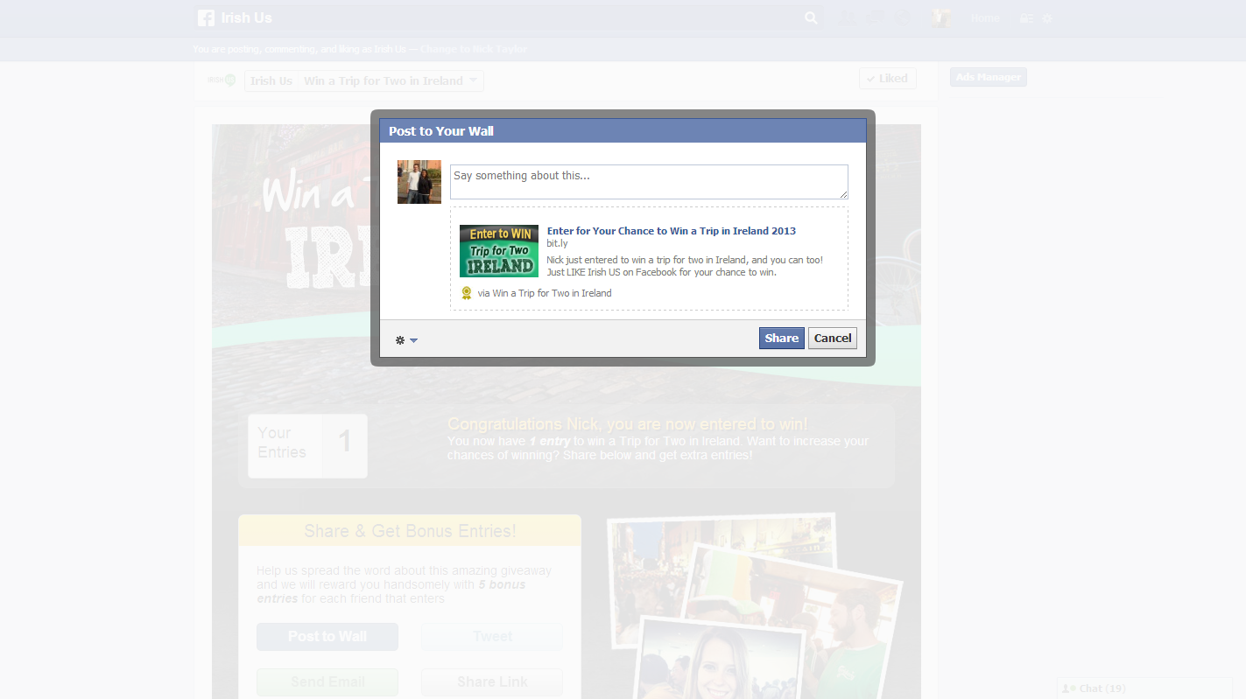Open account settings gear in top bar
Screen dimensions: 1246x699
[x=1047, y=18]
